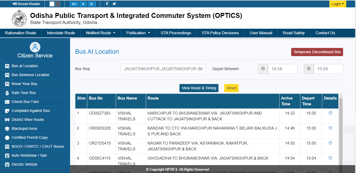Click the Rate Your Bus medal icon
The width and height of the screenshot is (356, 173).
pos(7,93)
